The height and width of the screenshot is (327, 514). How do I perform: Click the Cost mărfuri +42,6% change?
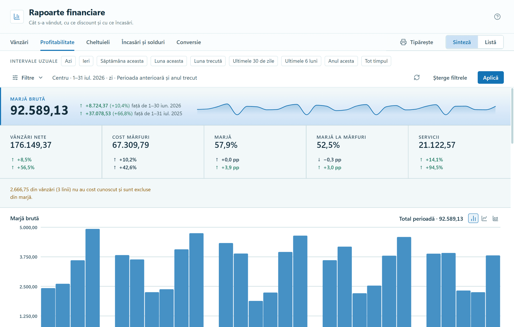click(x=128, y=167)
